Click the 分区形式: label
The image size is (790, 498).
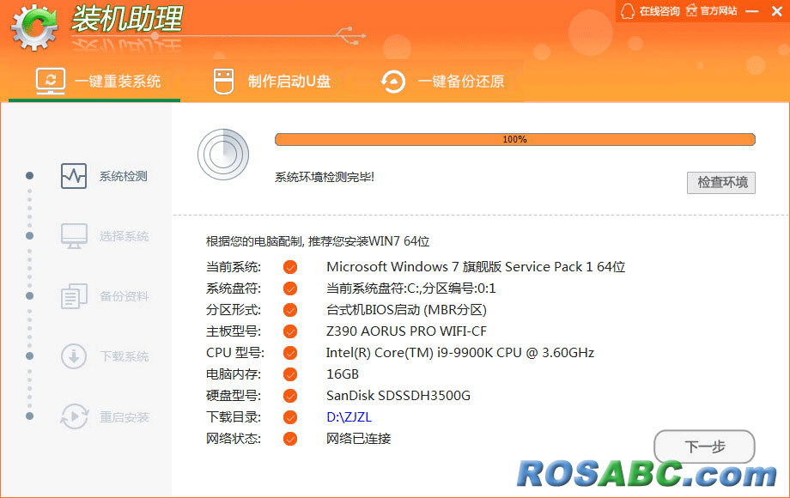click(x=234, y=310)
